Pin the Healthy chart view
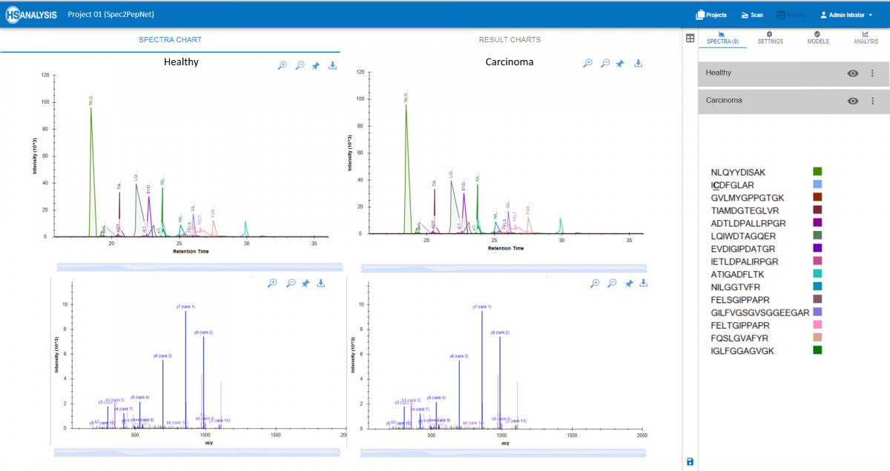Image resolution: width=890 pixels, height=471 pixels. 315,65
